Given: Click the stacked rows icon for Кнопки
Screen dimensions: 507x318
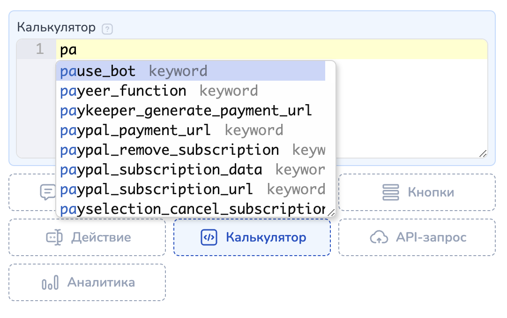Looking at the screenshot, I should coord(391,192).
